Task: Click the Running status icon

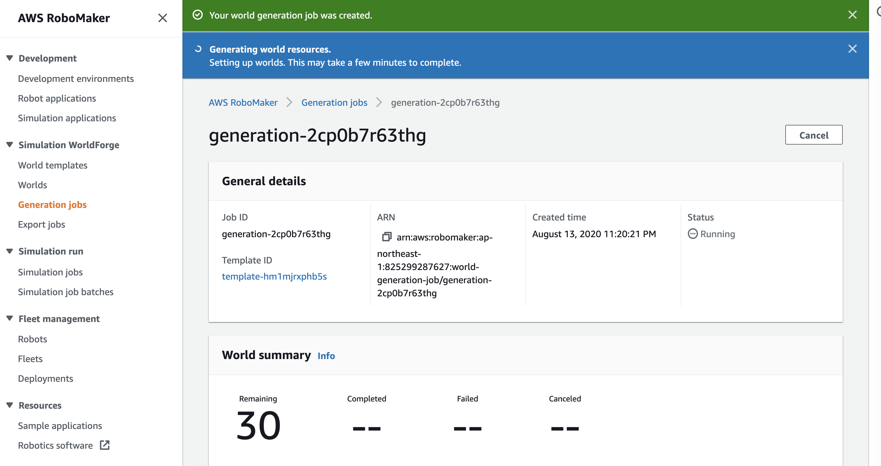Action: tap(693, 234)
